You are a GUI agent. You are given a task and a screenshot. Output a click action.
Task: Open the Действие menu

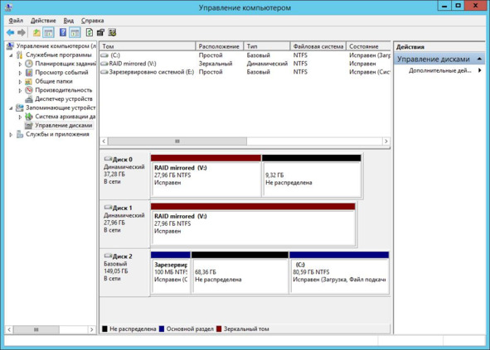click(43, 21)
